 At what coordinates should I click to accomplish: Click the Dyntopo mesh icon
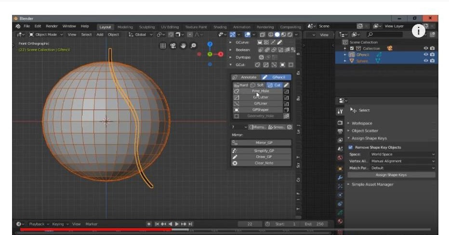pos(261,57)
